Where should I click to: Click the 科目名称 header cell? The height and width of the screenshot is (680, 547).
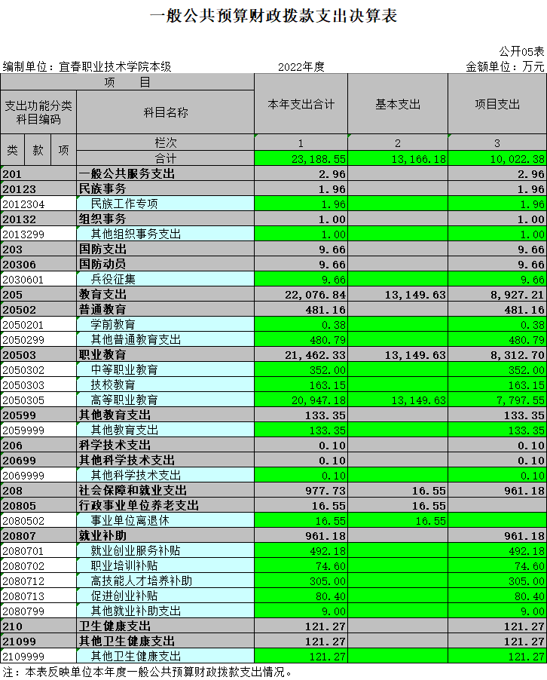[x=165, y=112]
